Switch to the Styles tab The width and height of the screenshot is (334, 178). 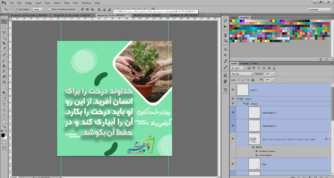[234, 18]
